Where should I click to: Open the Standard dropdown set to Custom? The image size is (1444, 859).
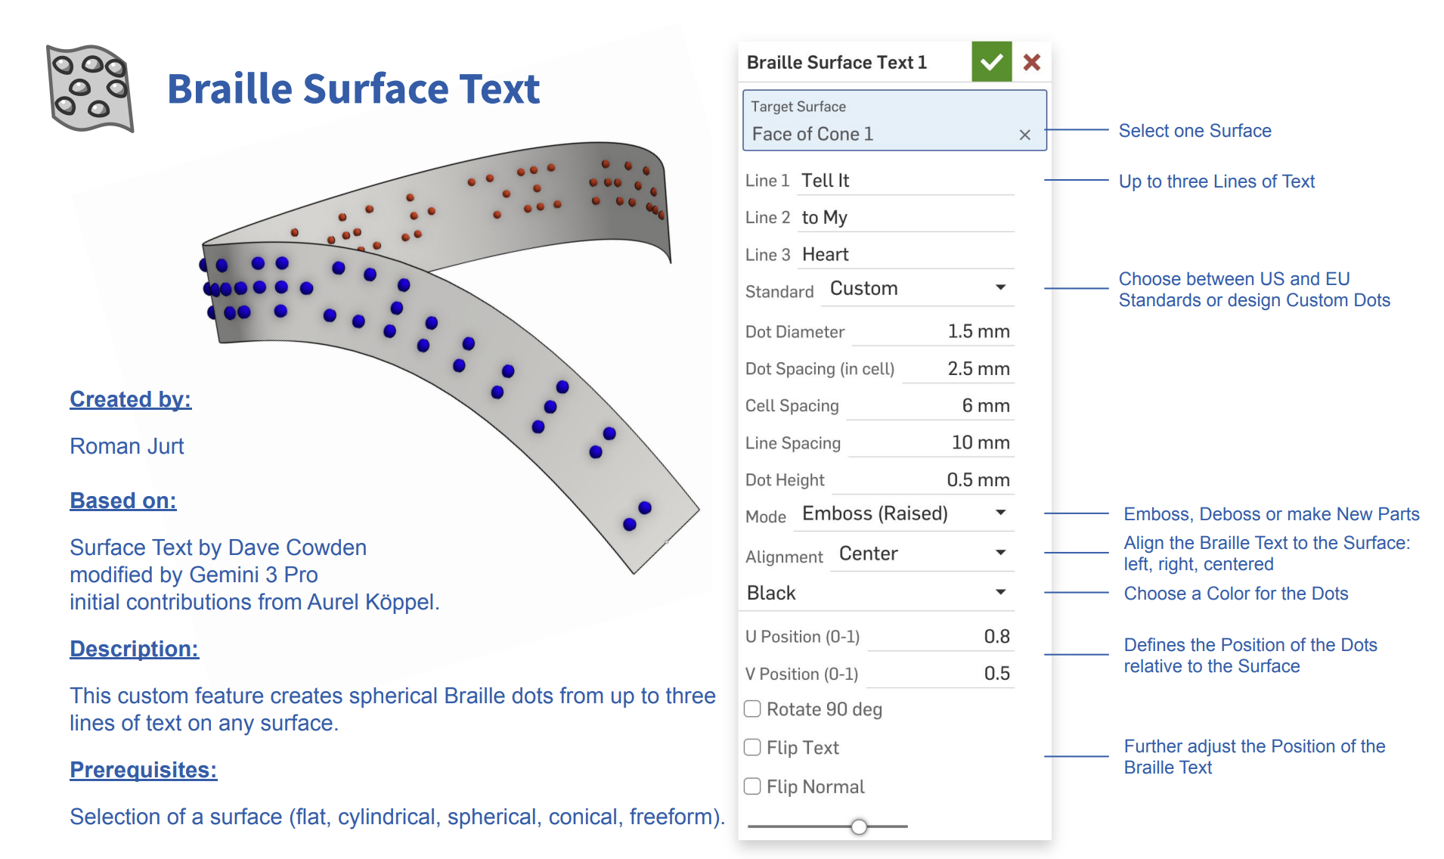pyautogui.click(x=917, y=289)
